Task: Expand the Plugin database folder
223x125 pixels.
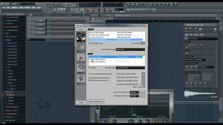Action: tap(12, 107)
